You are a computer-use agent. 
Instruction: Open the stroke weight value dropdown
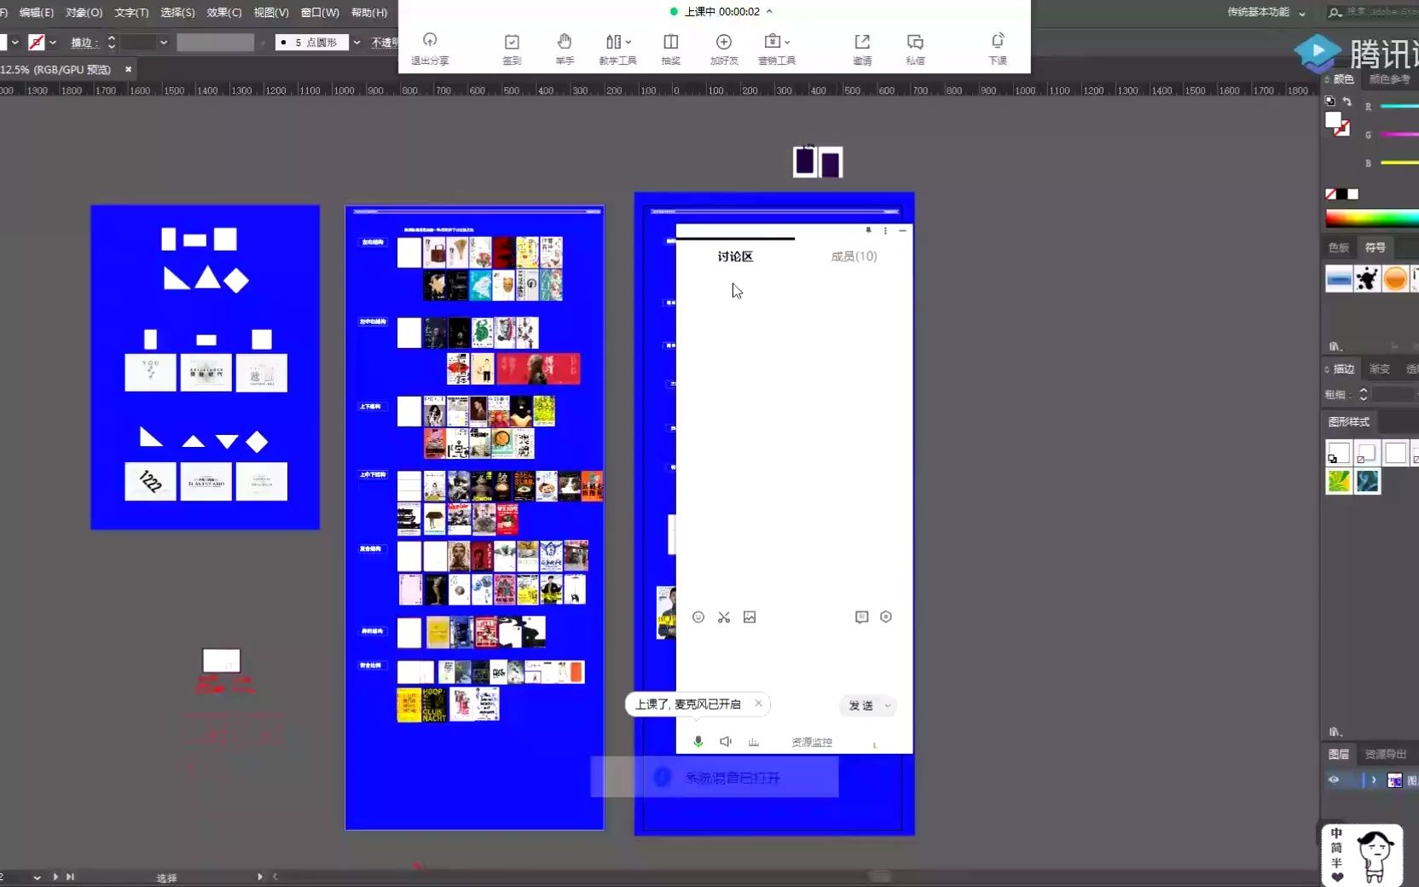click(163, 42)
